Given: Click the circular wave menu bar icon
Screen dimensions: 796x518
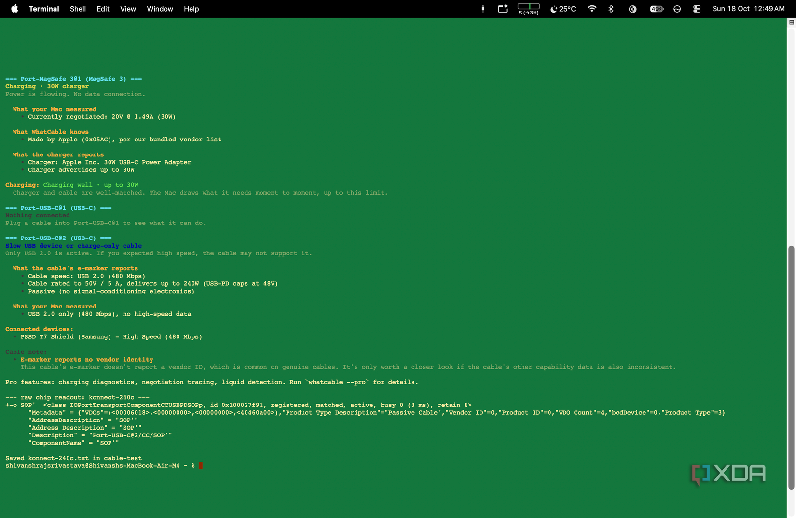Looking at the screenshot, I should click(x=677, y=9).
